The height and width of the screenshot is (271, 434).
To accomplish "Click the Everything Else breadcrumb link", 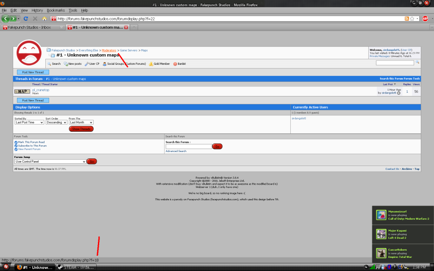I will coord(88,50).
